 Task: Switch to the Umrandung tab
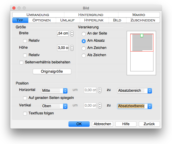(x=38, y=15)
